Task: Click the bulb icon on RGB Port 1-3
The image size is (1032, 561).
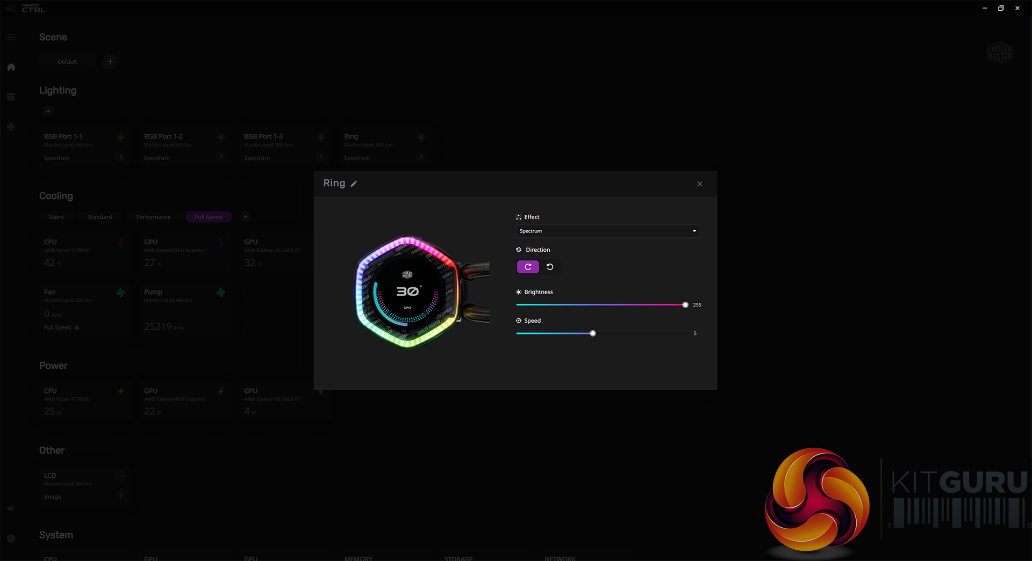Action: pyautogui.click(x=321, y=137)
